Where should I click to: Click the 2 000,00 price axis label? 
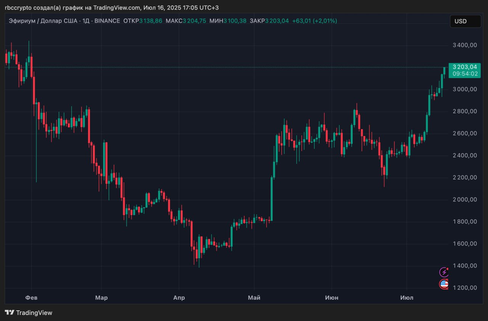click(x=465, y=200)
